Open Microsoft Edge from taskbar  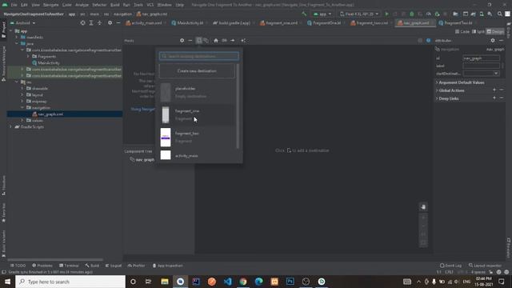258,282
